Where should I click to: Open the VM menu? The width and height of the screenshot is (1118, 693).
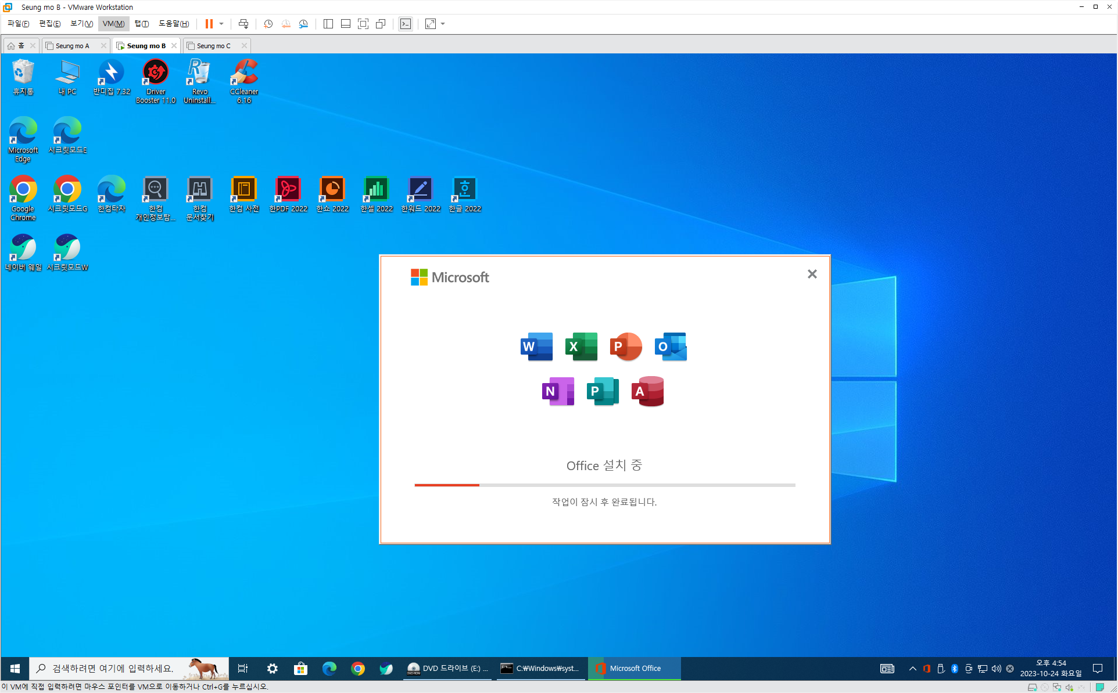click(113, 24)
